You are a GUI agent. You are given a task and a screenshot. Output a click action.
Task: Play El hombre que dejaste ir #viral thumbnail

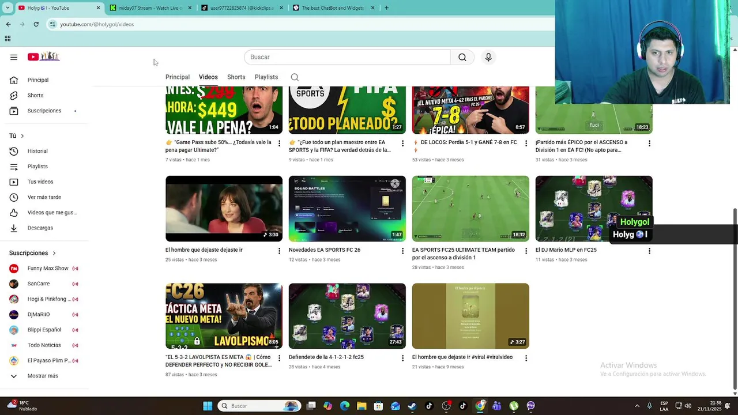coord(470,316)
